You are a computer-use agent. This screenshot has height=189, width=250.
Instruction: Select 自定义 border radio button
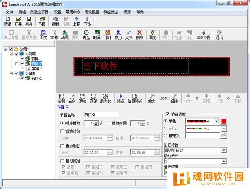165,136
